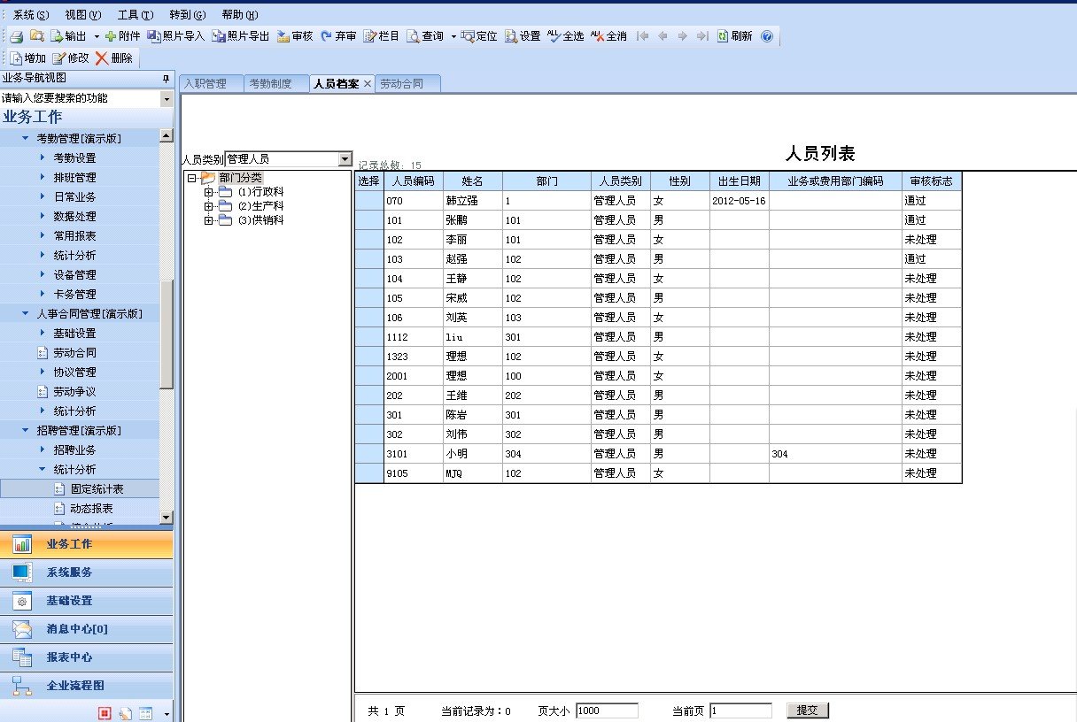Open 消息中心[0] panel
Image resolution: width=1077 pixels, height=722 pixels.
(x=87, y=629)
